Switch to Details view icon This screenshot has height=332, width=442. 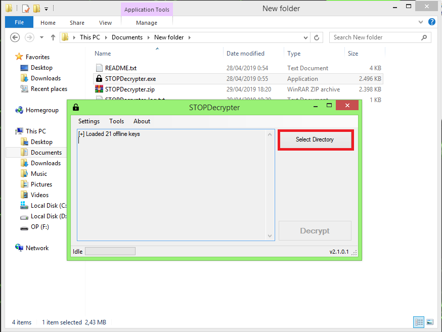pyautogui.click(x=419, y=322)
